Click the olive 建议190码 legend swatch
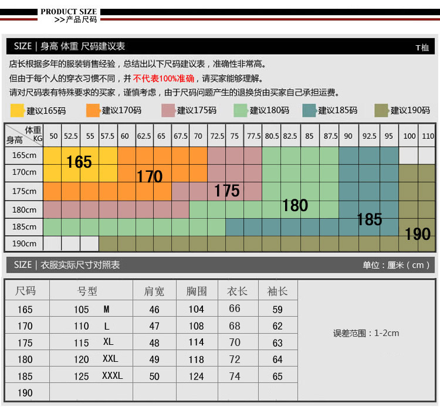Viewport: 440px width, 407px height. pos(382,110)
